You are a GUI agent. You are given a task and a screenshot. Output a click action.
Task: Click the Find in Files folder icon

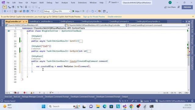[100, 11]
